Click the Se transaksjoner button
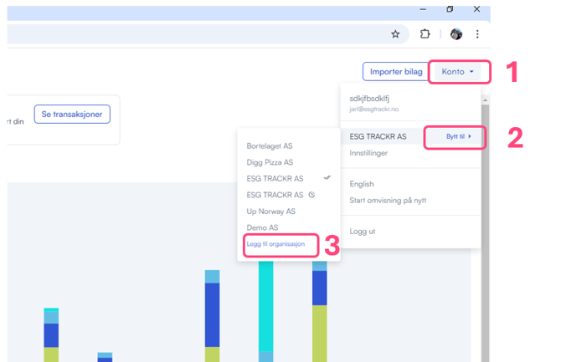Image resolution: width=561 pixels, height=362 pixels. coord(72,114)
